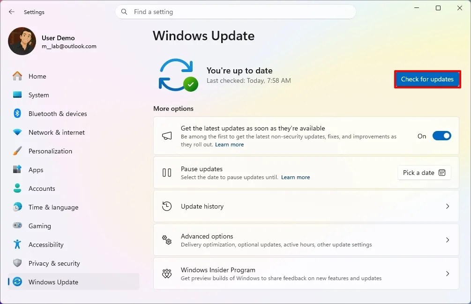This screenshot has width=471, height=304.
Task: Click the Personalization paintbrush icon
Action: [x=17, y=151]
